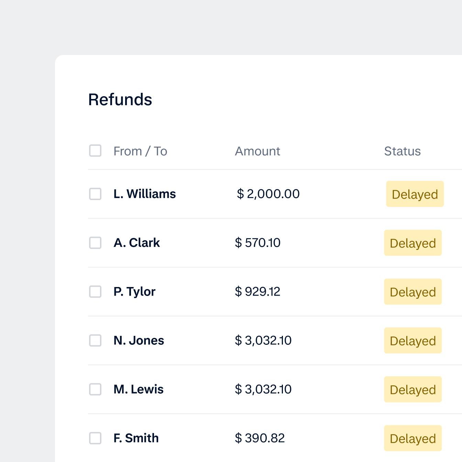Open the Delayed status for M. Lewis
Image resolution: width=462 pixels, height=462 pixels.
(412, 389)
